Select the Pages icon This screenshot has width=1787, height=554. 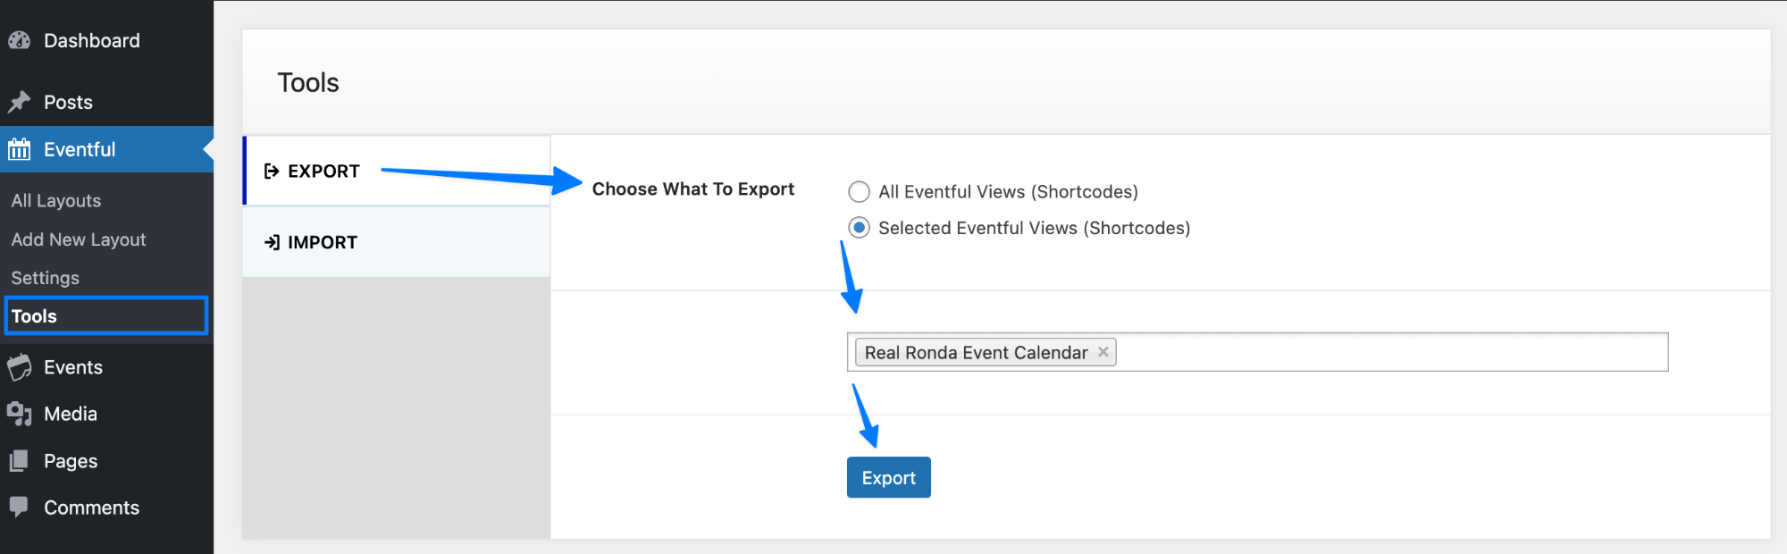(x=20, y=460)
